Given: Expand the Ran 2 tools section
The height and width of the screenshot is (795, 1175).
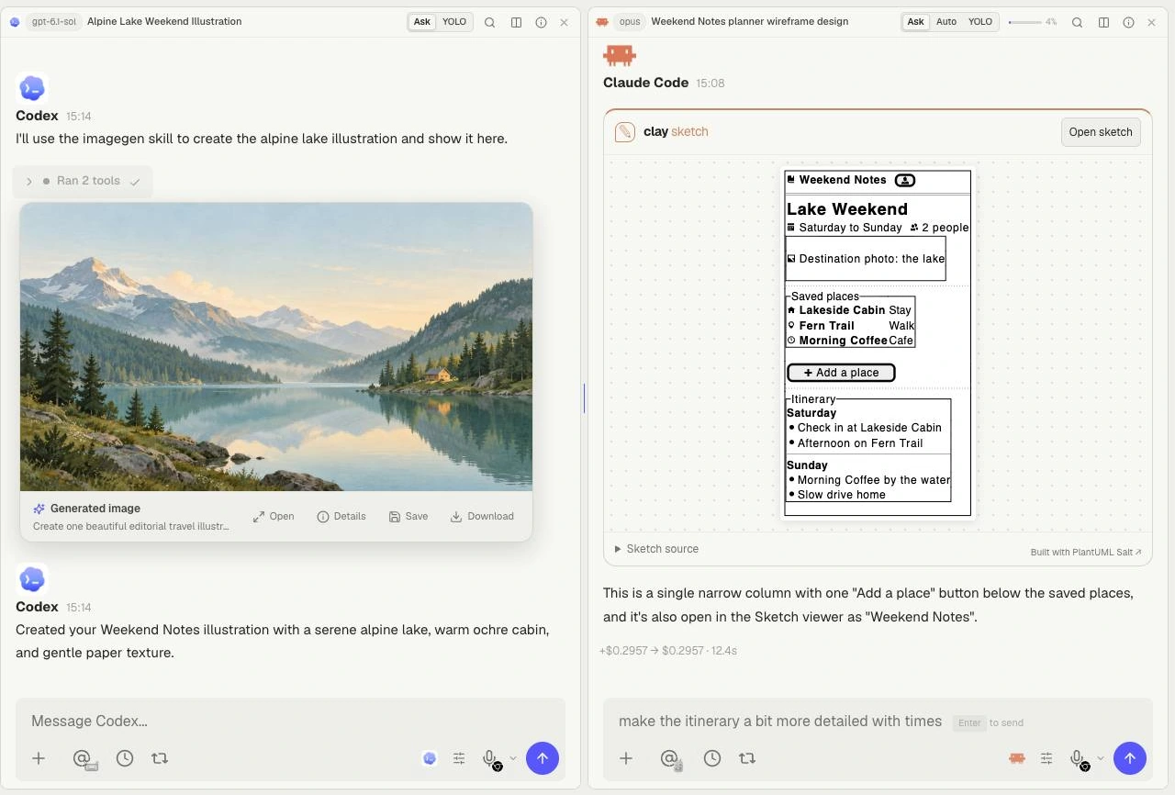Looking at the screenshot, I should click(83, 181).
